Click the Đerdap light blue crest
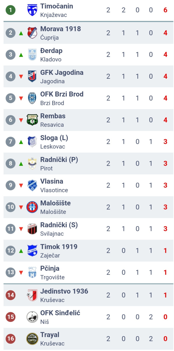 point(32,55)
